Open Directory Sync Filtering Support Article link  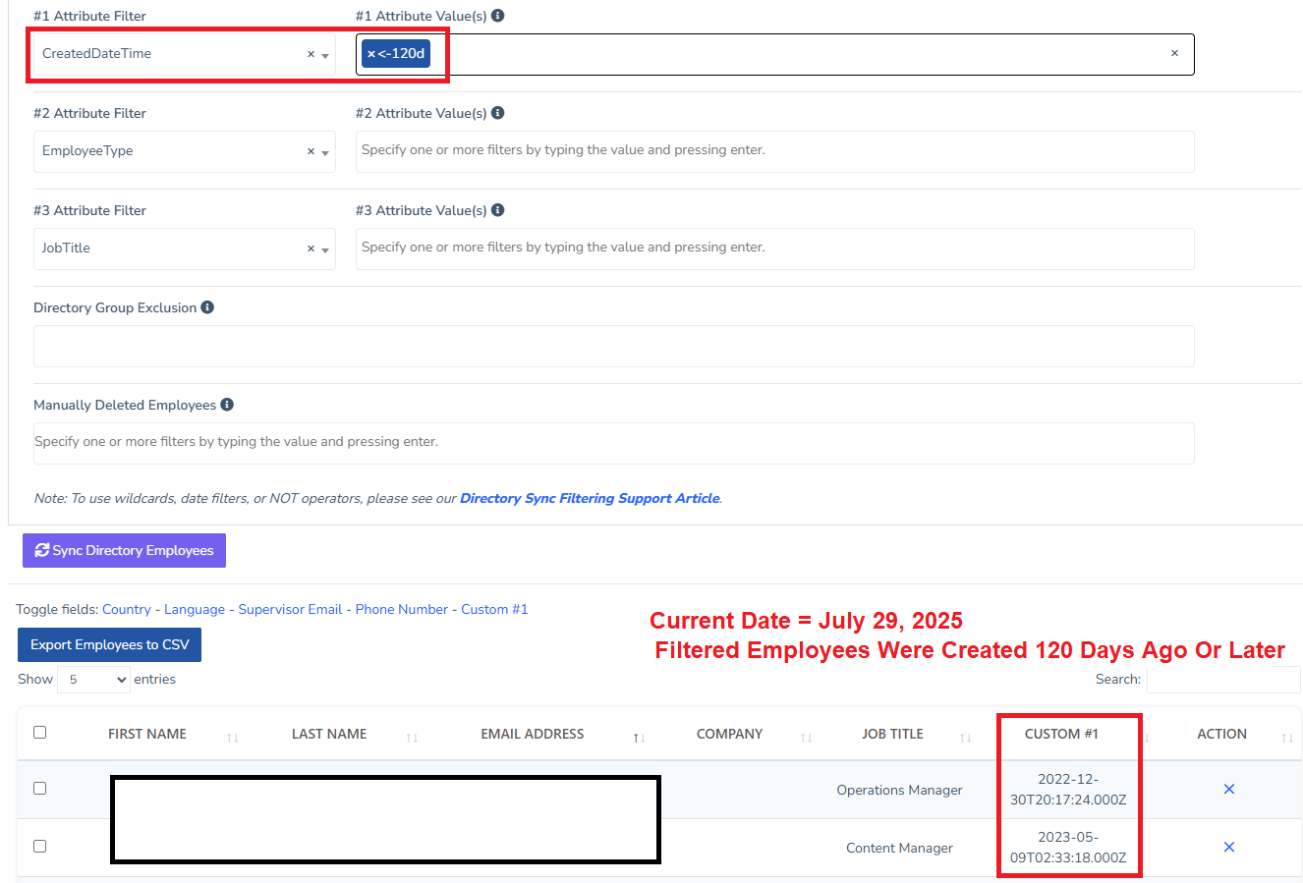[x=590, y=499]
